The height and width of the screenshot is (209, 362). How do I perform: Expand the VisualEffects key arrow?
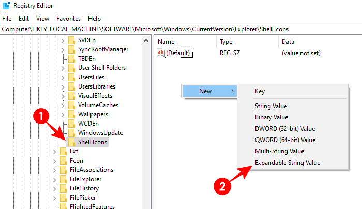pos(63,96)
